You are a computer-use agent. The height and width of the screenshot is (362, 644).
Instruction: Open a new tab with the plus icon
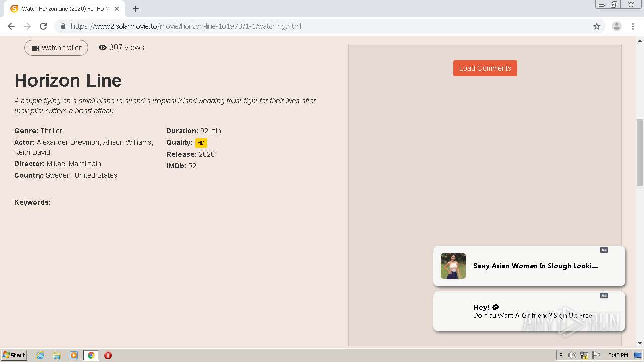[136, 9]
